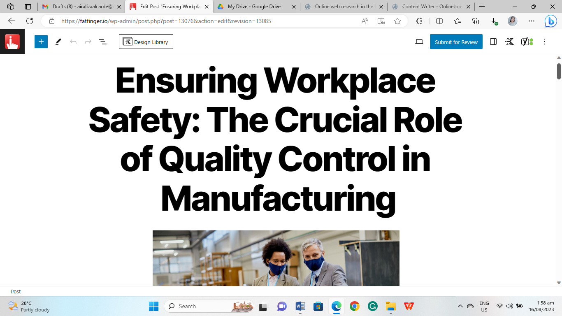Redo the editor change
Image resolution: width=562 pixels, height=316 pixels.
(88, 42)
